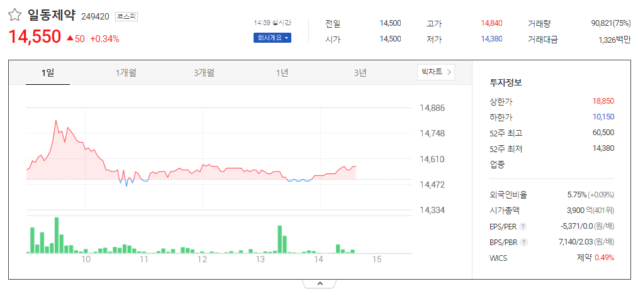Collapse the chart panel with up chevron

click(x=320, y=283)
